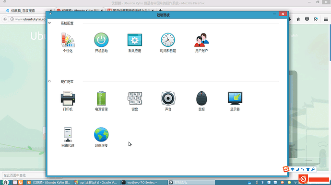Open the 显示器 display settings
Image resolution: width=331 pixels, height=185 pixels.
235,101
